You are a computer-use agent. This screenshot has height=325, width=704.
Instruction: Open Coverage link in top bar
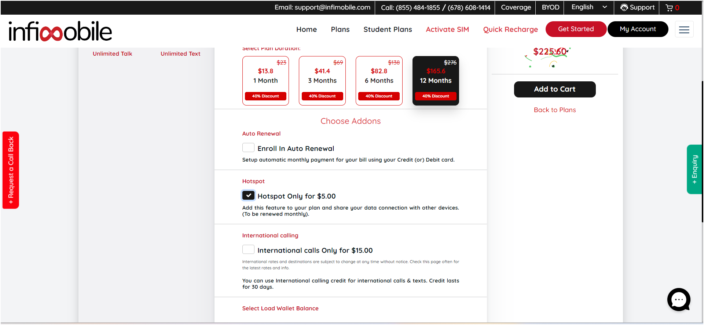click(x=516, y=7)
